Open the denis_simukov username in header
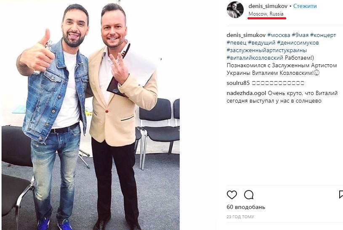Screen dimensions: 343x230 click(x=268, y=6)
